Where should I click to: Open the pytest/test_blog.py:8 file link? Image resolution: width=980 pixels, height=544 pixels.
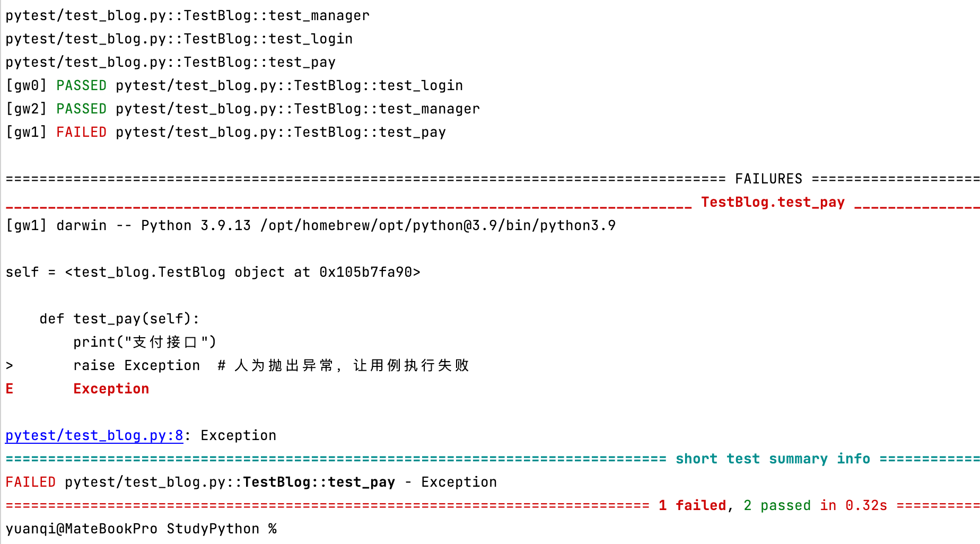point(94,435)
